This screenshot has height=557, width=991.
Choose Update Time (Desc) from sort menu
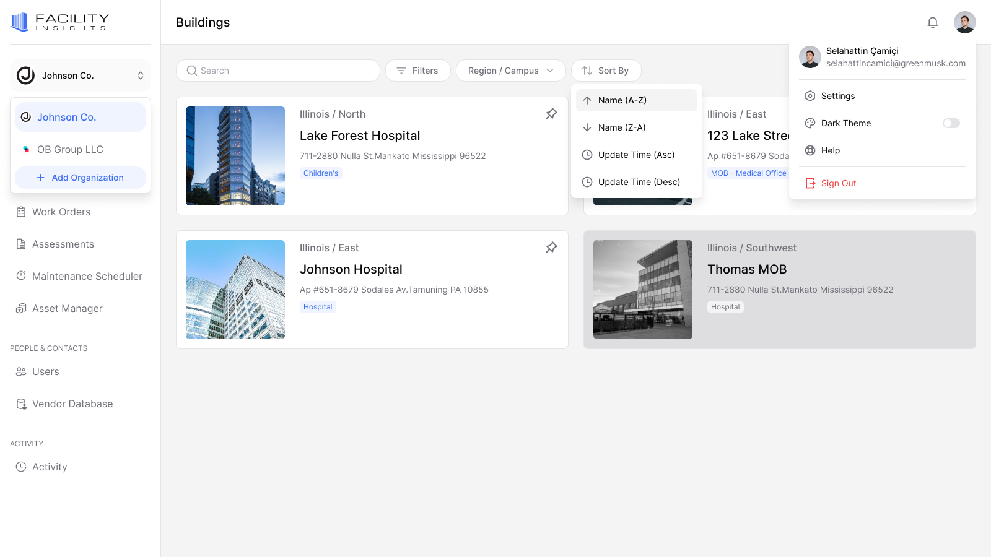tap(637, 182)
